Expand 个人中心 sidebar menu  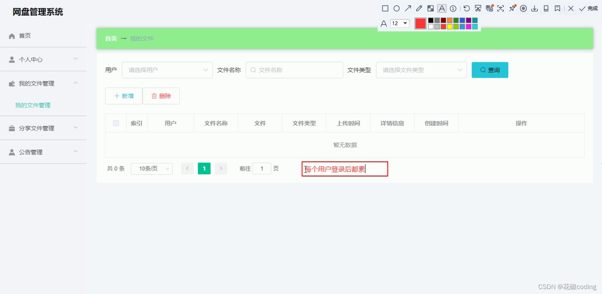point(43,60)
